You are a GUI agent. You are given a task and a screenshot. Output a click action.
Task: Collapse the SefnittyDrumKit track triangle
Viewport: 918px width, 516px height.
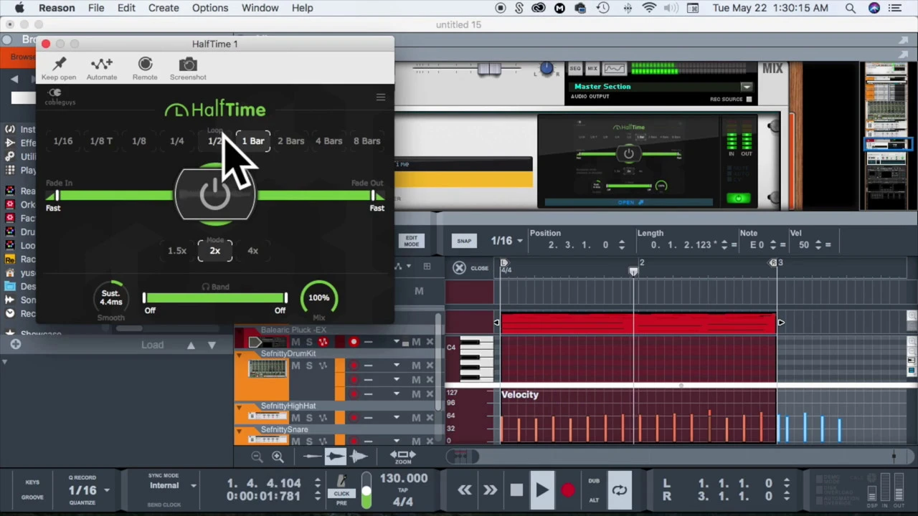[x=240, y=354]
